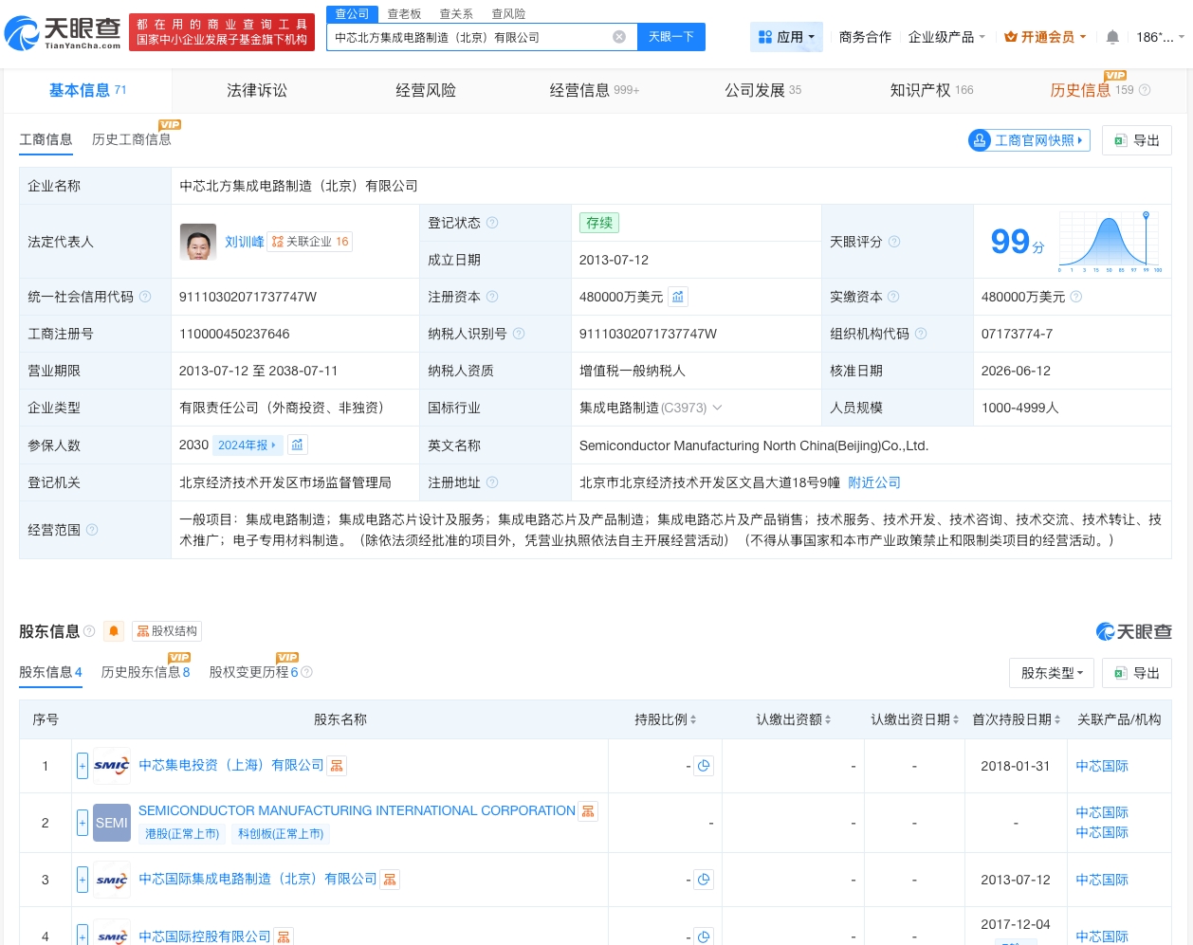1193x945 pixels.
Task: Click help icon next to 纳税人识别号
Action: tap(519, 334)
